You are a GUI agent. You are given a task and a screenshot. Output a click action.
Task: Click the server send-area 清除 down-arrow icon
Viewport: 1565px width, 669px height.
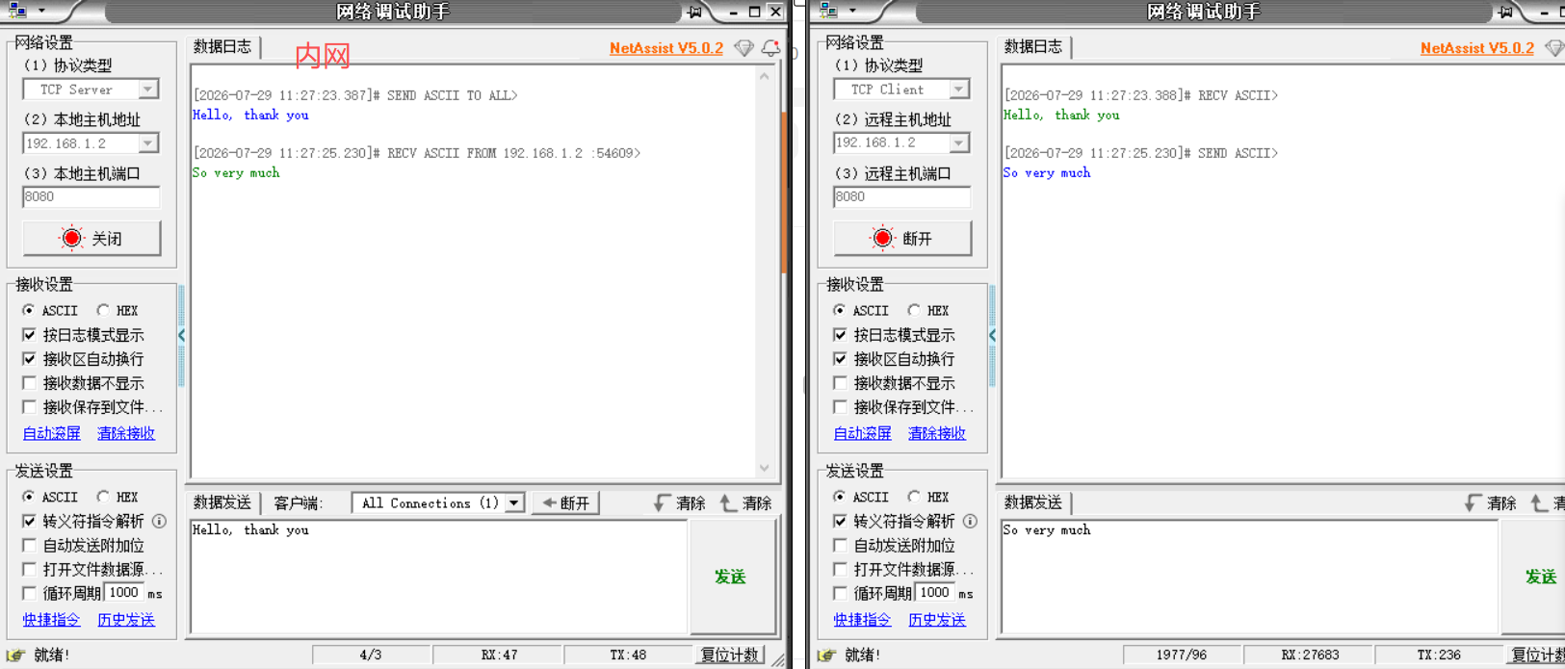tap(662, 502)
